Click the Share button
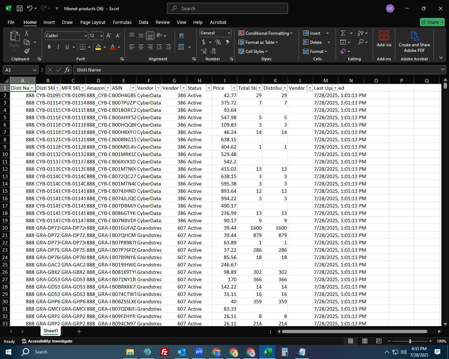Image resolution: width=449 pixels, height=359 pixels. click(432, 22)
